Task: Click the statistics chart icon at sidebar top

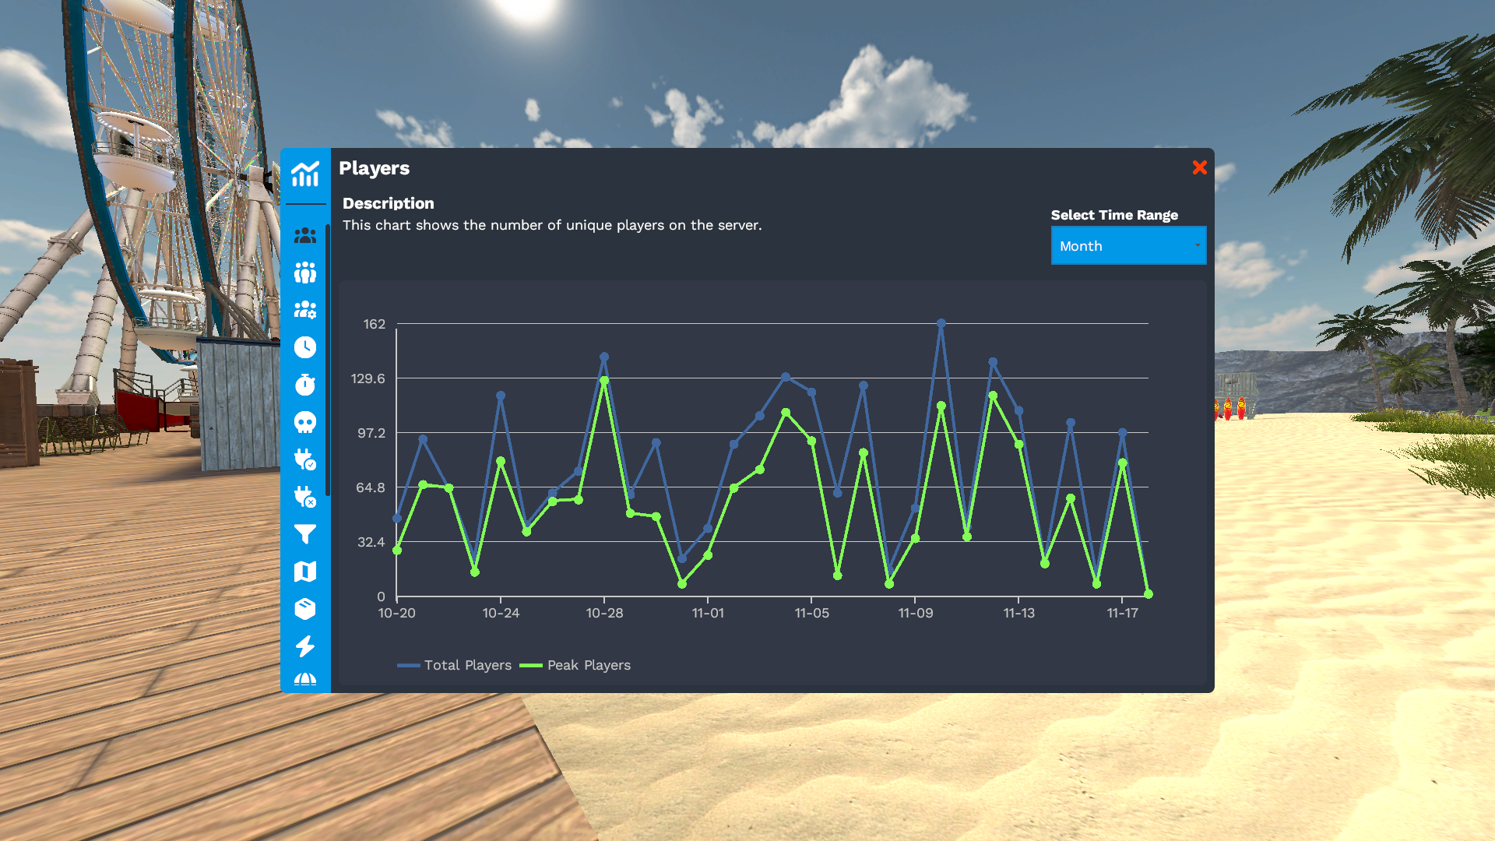Action: (x=305, y=174)
